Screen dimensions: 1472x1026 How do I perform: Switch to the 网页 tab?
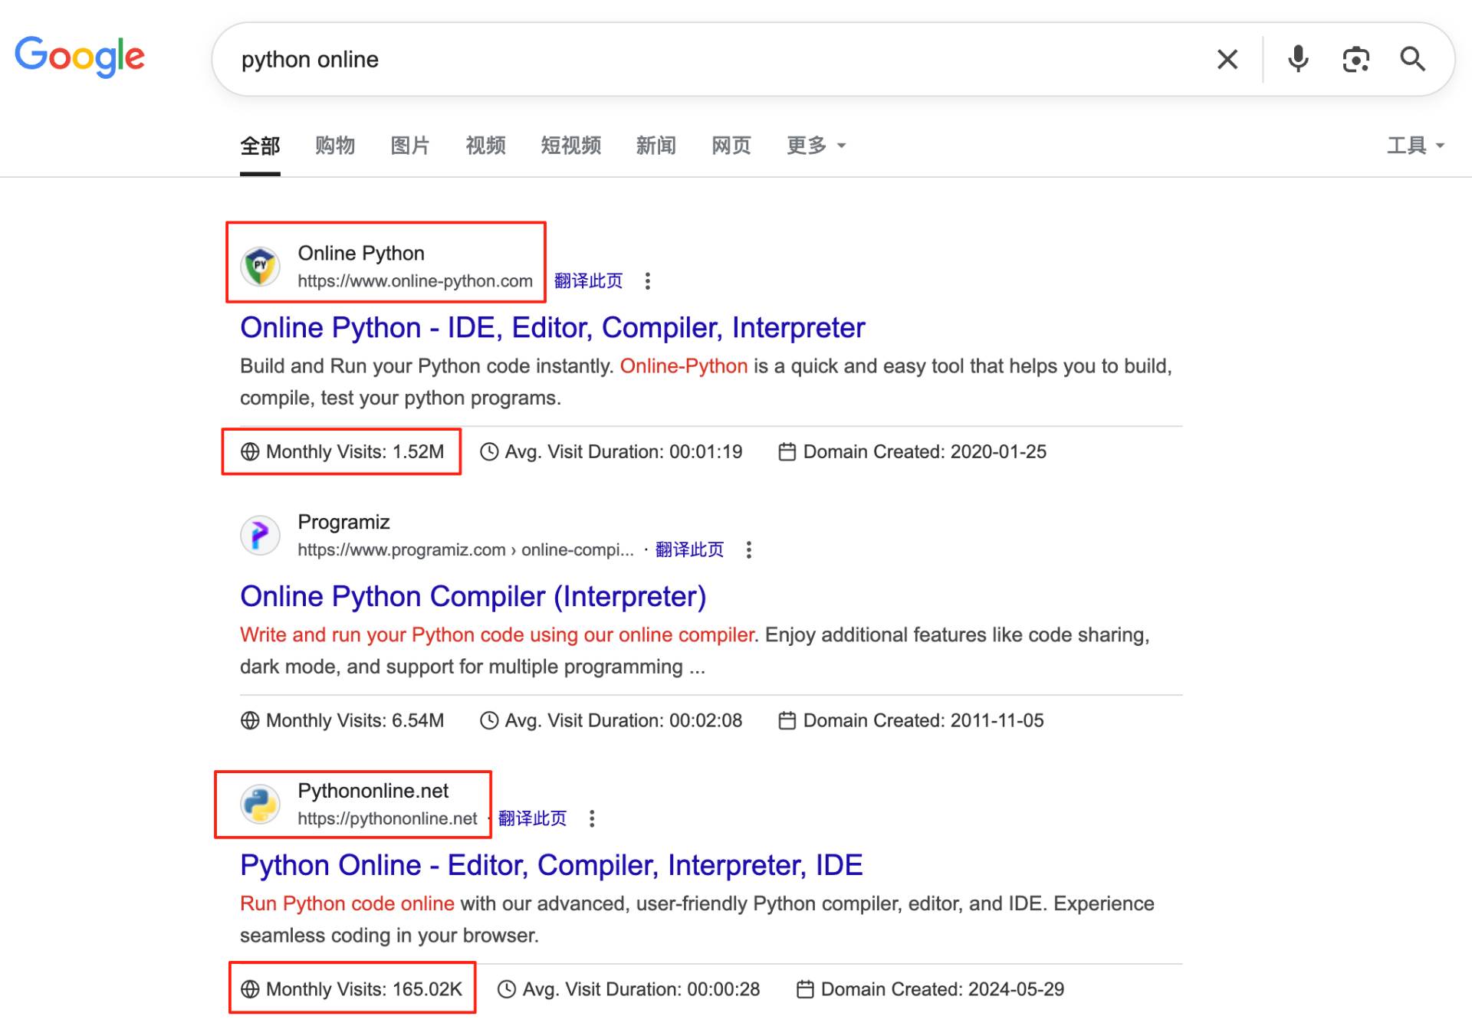pos(731,145)
